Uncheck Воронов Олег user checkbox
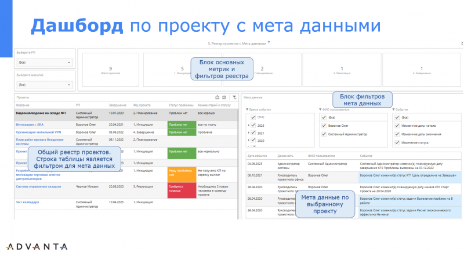This screenshot has height=253, width=464. 323,125
